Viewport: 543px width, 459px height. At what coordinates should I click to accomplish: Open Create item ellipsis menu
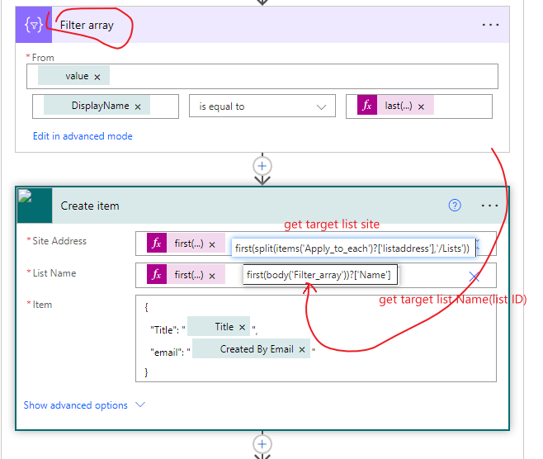pyautogui.click(x=489, y=206)
